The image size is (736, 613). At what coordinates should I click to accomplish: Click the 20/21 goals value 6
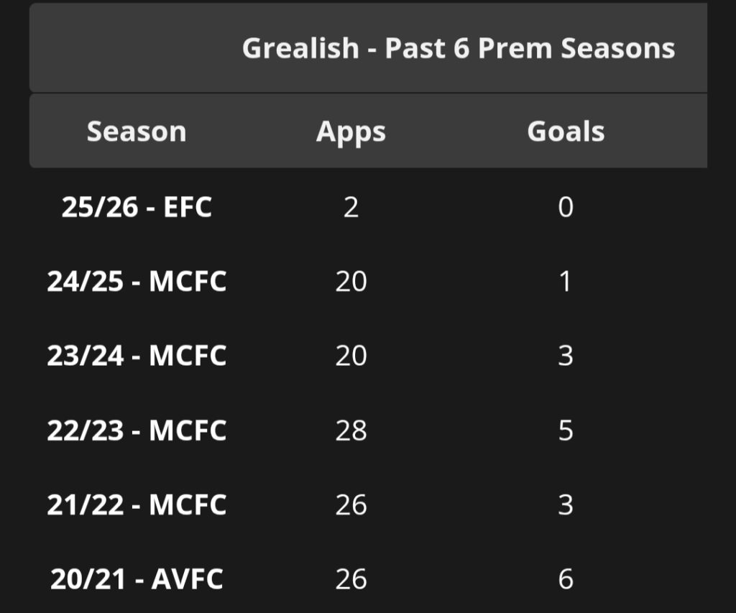(x=566, y=579)
